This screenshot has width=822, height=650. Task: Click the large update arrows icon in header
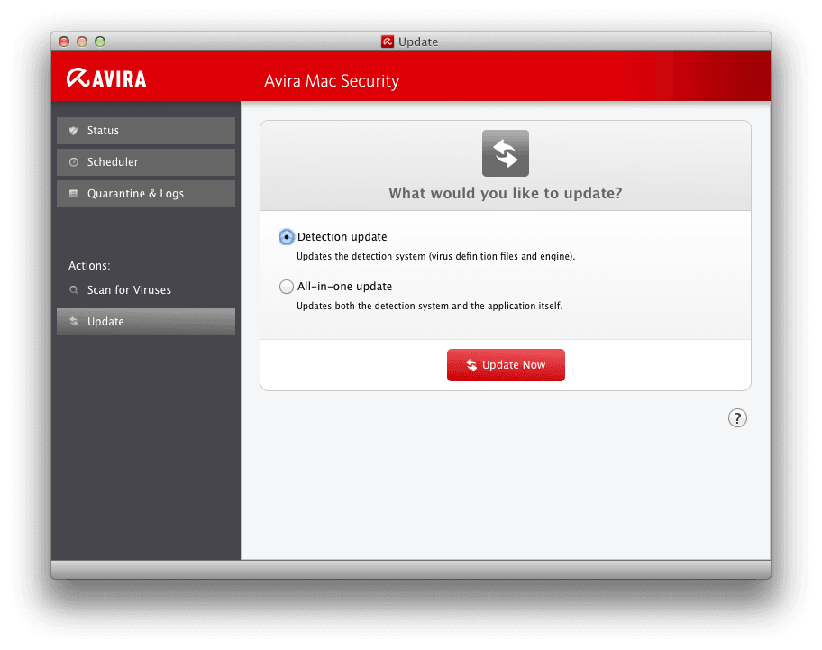[x=505, y=153]
